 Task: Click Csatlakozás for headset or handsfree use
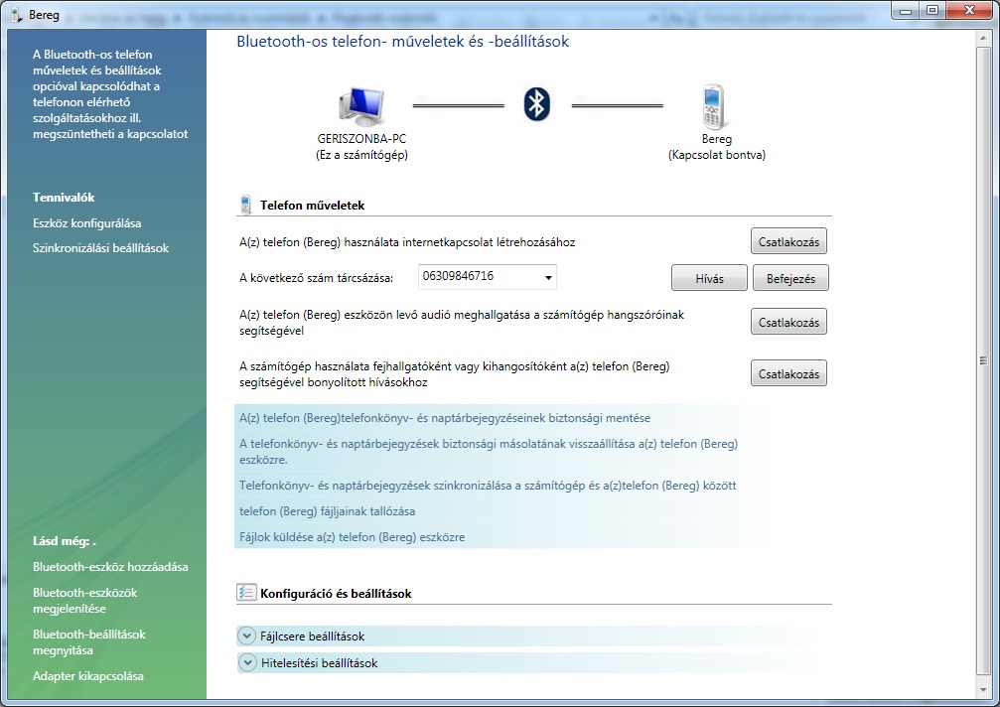[788, 373]
